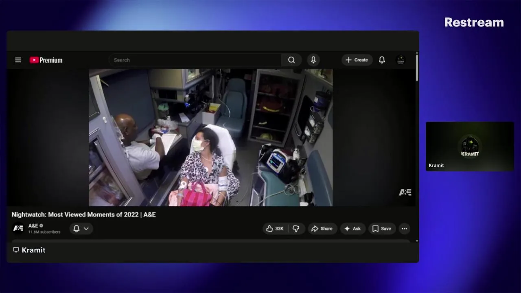This screenshot has width=521, height=293.
Task: Click the Restream logo
Action: pos(474,22)
